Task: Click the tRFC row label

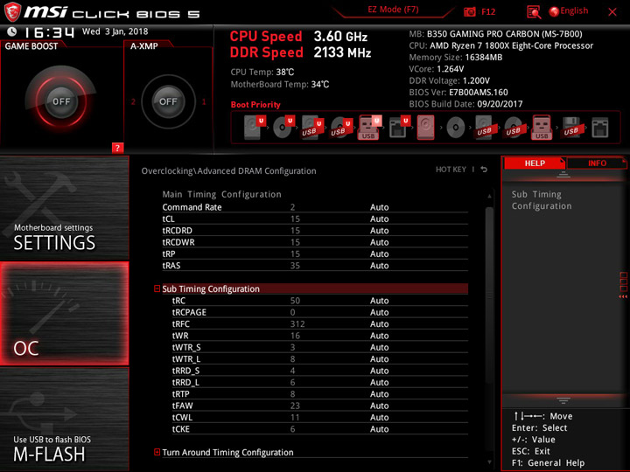Action: coord(181,323)
